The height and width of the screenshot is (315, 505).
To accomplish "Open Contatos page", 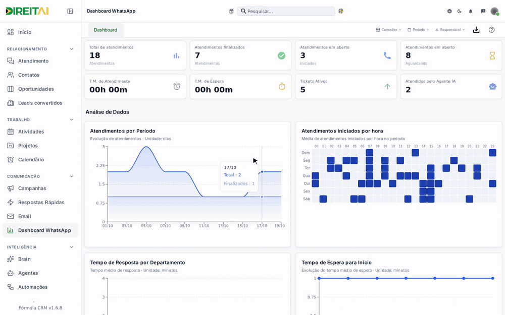I will (x=40, y=75).
